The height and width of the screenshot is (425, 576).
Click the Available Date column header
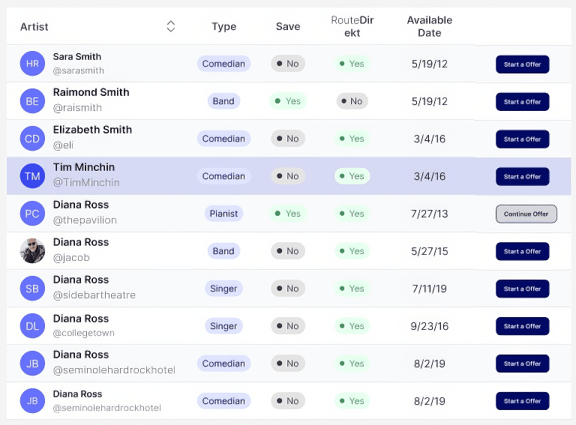[429, 27]
